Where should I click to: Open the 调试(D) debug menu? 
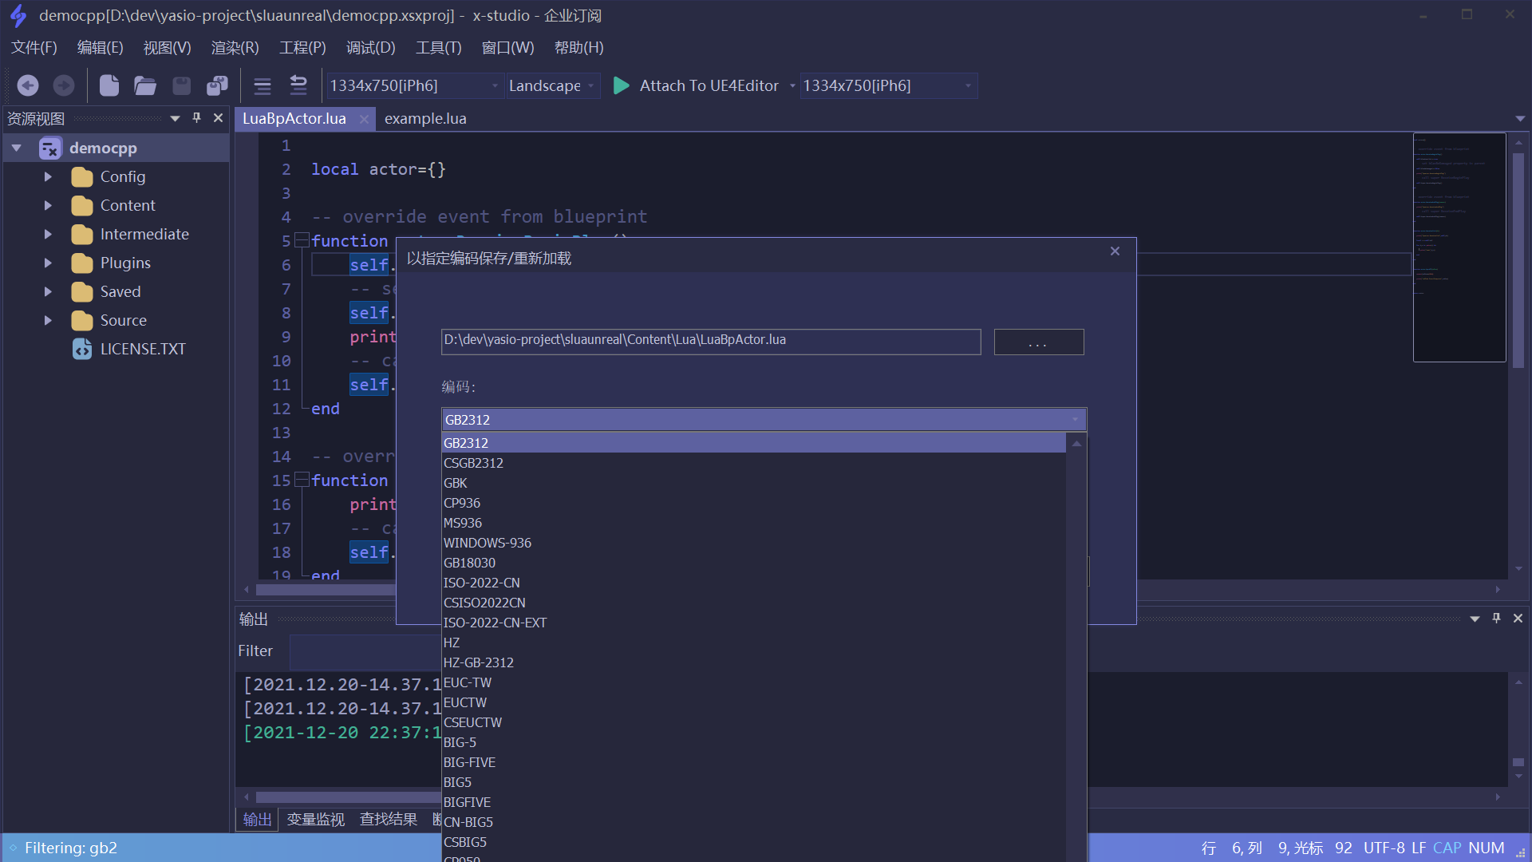point(370,48)
